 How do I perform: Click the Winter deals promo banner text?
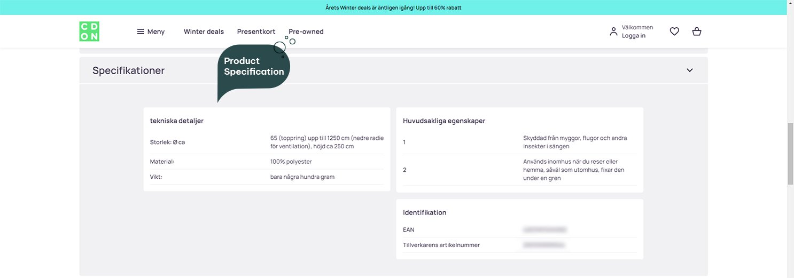point(393,7)
